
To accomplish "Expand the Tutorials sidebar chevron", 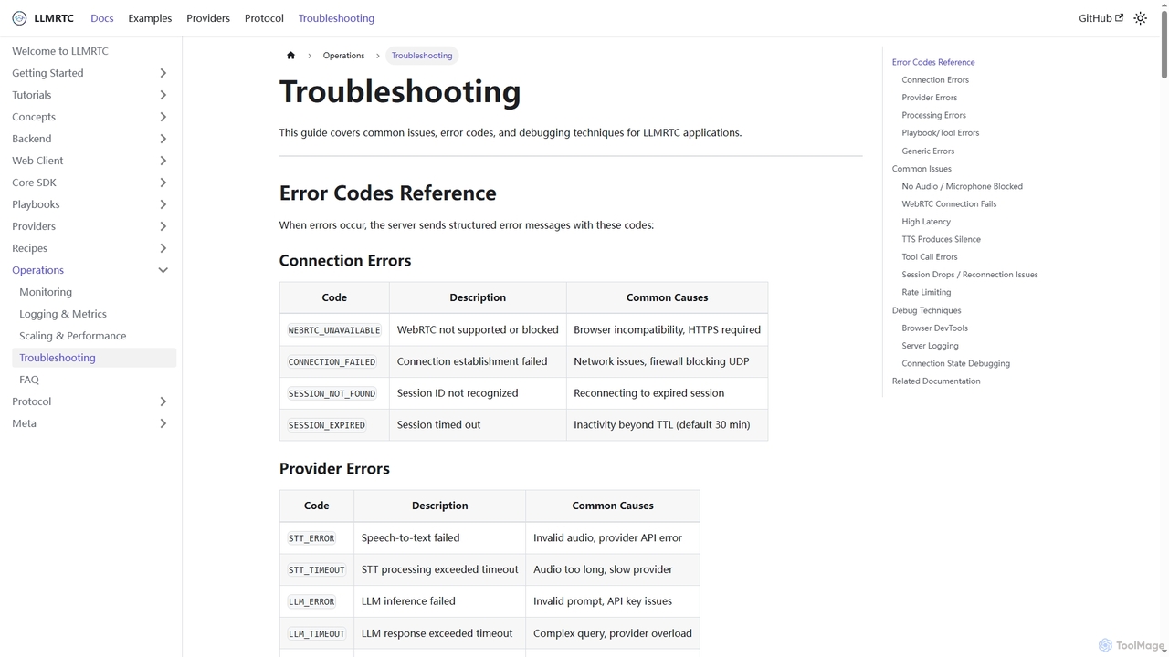I will (163, 95).
